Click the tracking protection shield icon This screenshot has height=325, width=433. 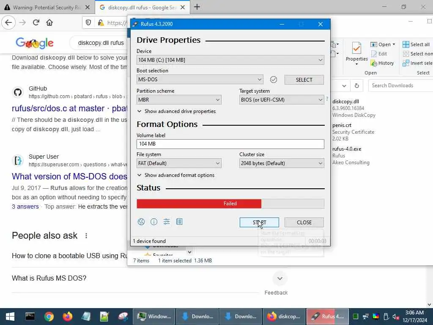(x=88, y=22)
